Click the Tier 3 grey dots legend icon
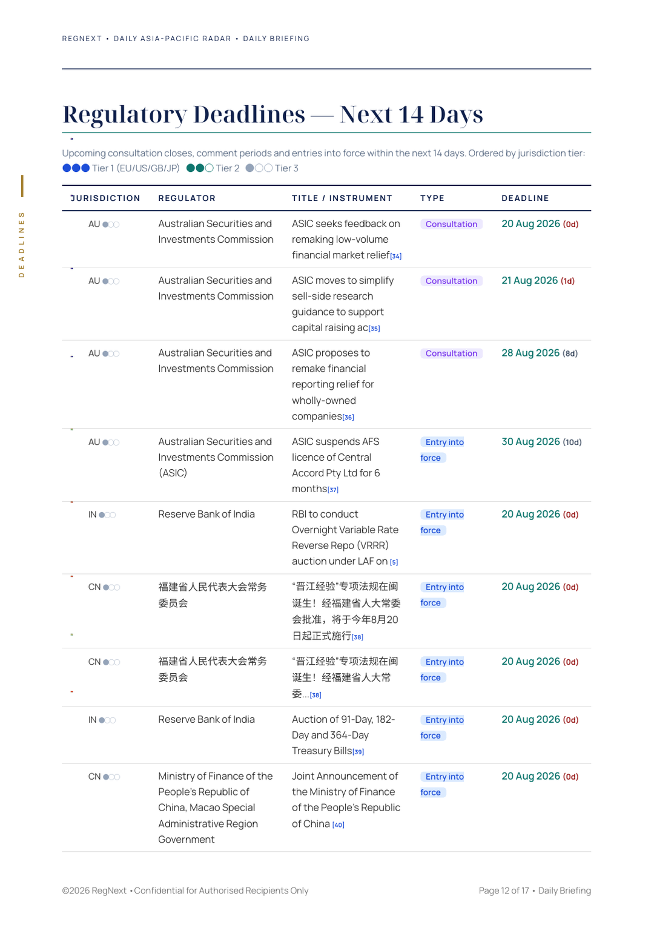This screenshot has height=925, width=654. pyautogui.click(x=259, y=168)
